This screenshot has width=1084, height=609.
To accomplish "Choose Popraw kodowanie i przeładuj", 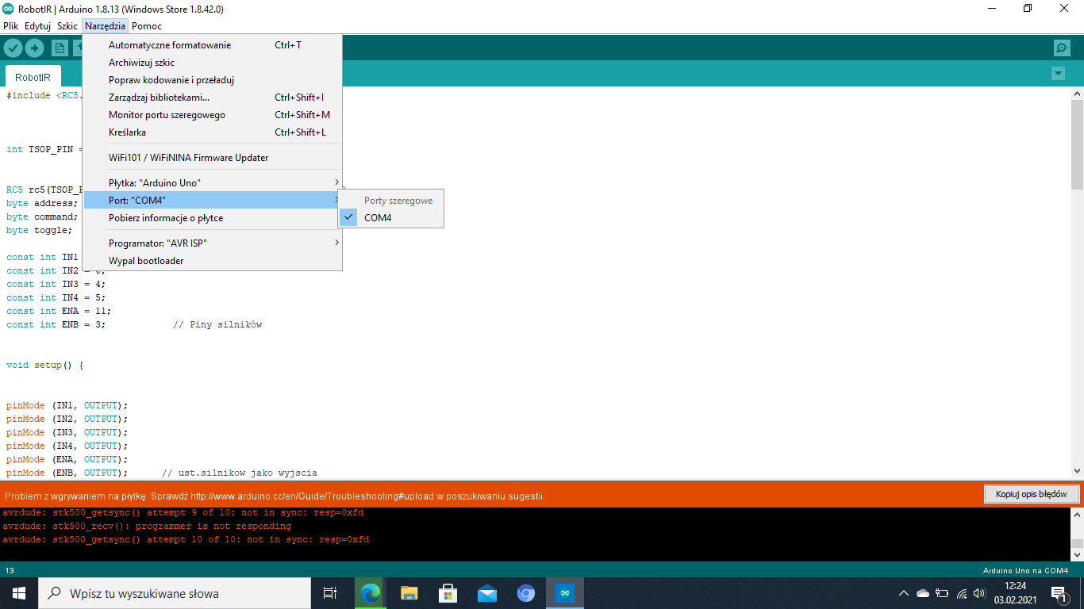I will click(212, 80).
